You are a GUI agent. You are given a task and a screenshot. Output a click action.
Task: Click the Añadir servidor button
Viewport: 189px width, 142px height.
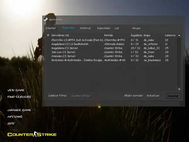click(133, 96)
